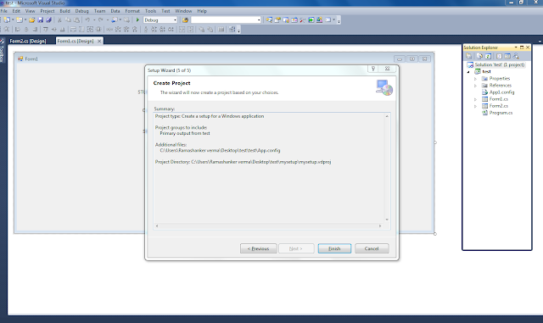Click the Summary horizontal scrollbar
Image resolution: width=543 pixels, height=323 pixels.
tap(268, 226)
